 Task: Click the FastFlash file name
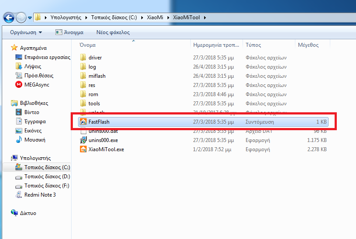99,121
